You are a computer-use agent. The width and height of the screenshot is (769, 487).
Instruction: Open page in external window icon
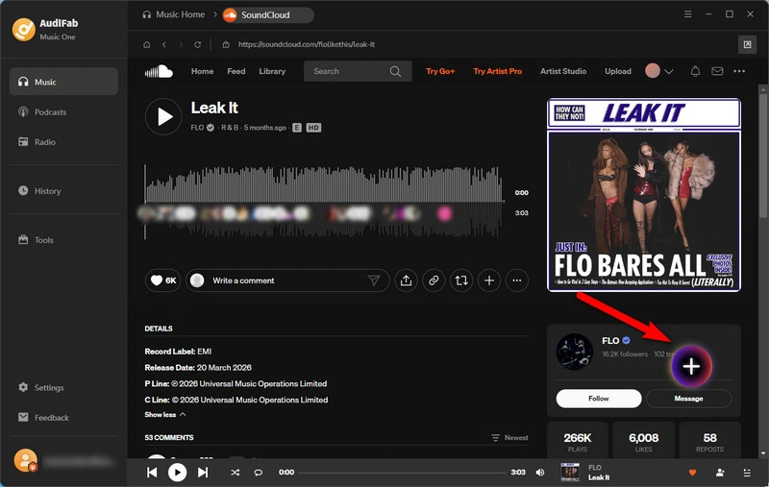pyautogui.click(x=747, y=44)
